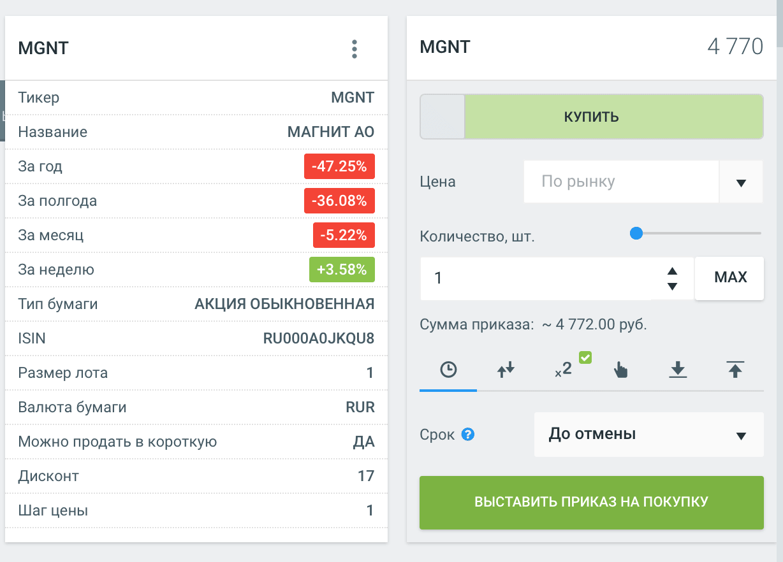Increase quantity with the up stepper arrow
Screen dimensions: 783x562
point(672,271)
